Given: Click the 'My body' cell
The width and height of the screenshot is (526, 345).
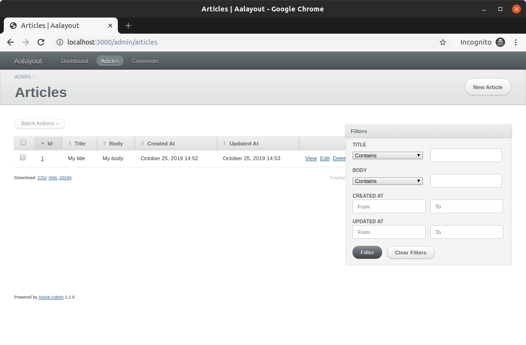Looking at the screenshot, I should tap(113, 158).
